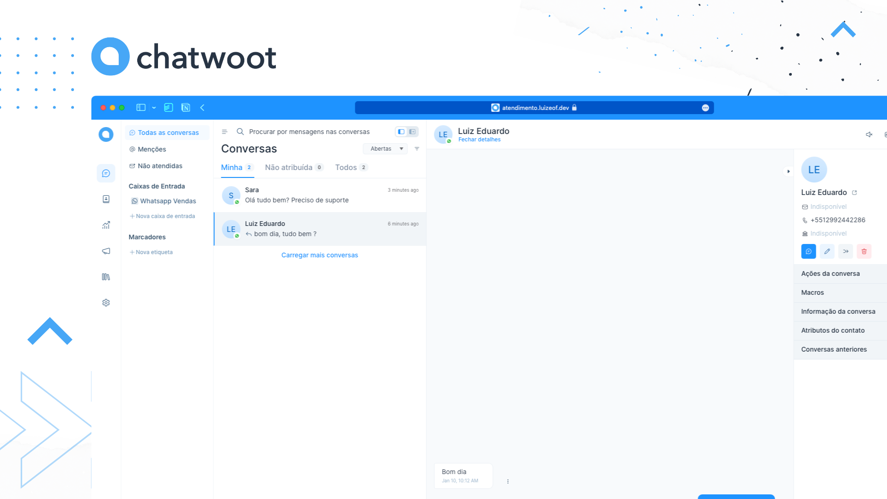The width and height of the screenshot is (887, 499).
Task: Open Sara's conversation
Action: (x=320, y=195)
